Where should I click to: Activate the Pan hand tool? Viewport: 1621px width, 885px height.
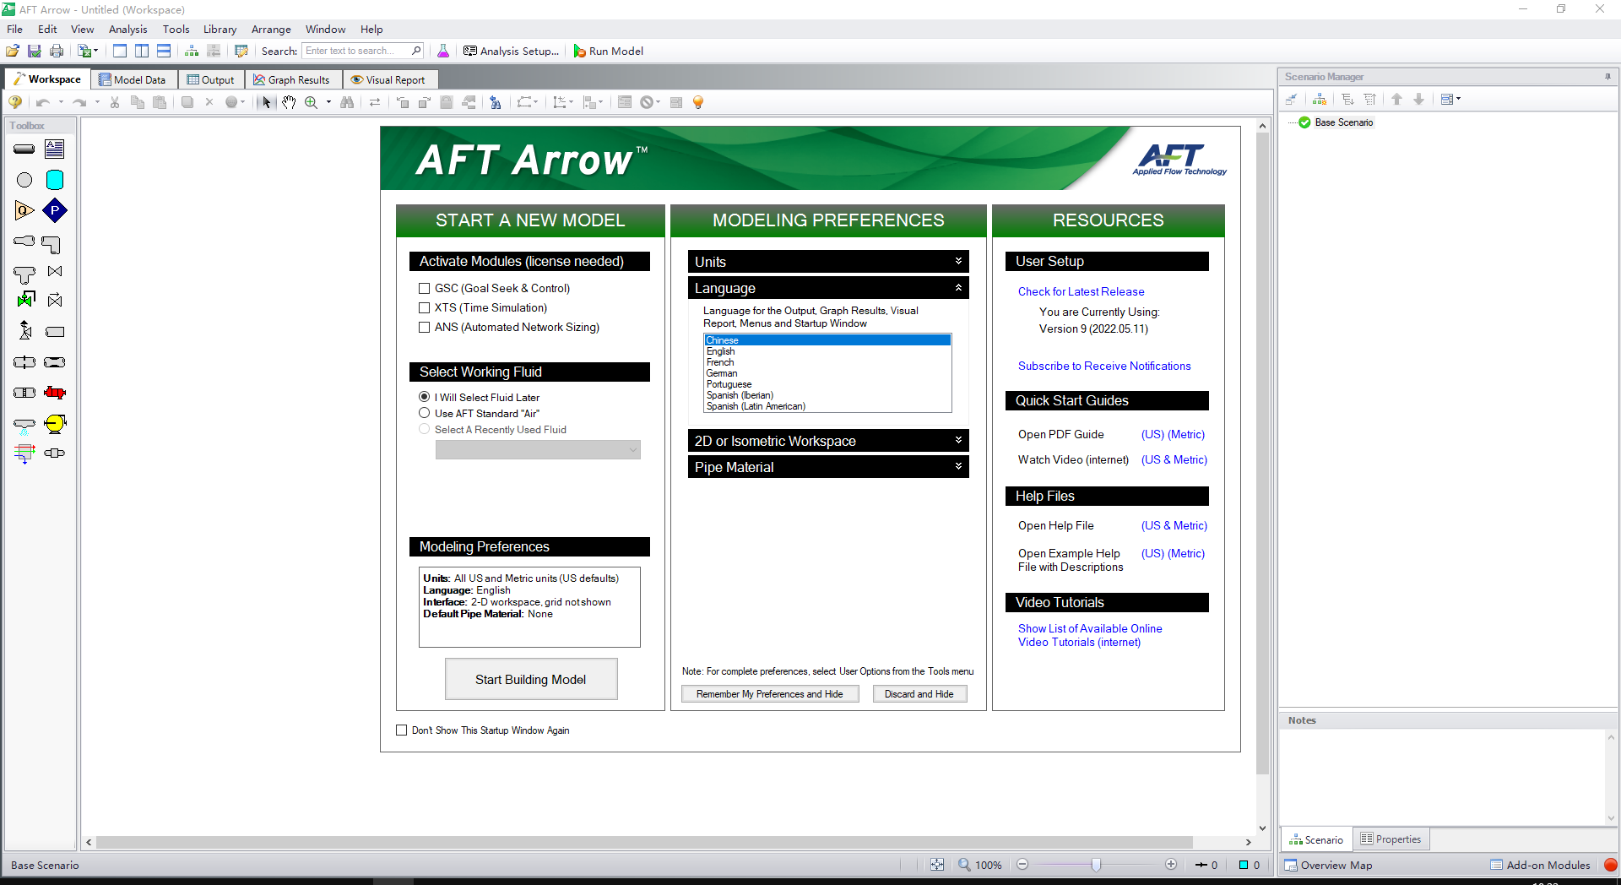289,102
